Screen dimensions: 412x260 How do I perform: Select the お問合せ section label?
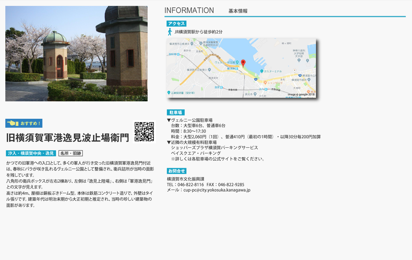[176, 171]
